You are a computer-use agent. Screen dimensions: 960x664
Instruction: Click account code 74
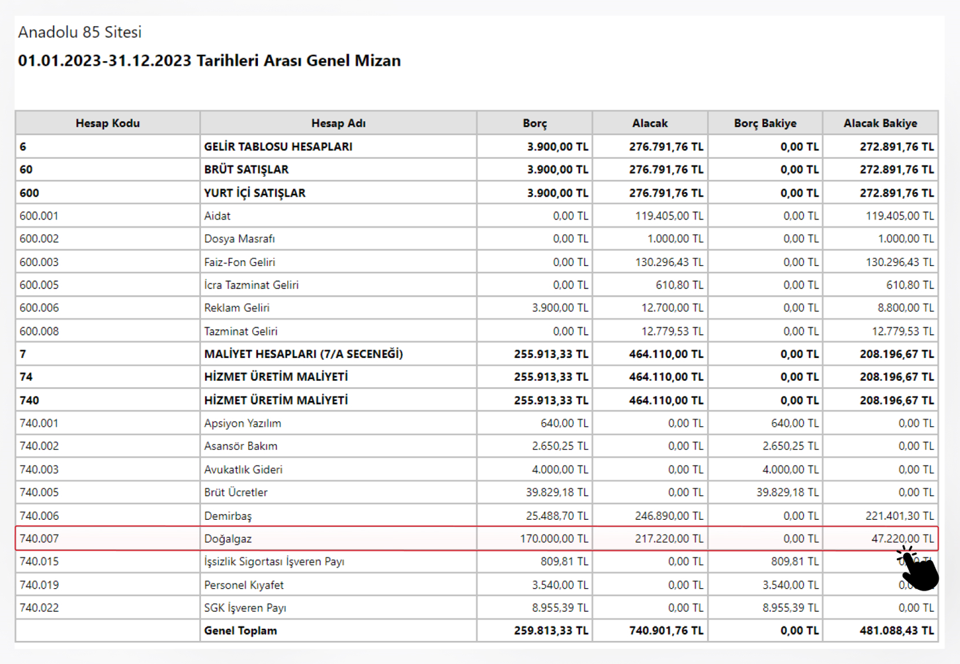[26, 377]
